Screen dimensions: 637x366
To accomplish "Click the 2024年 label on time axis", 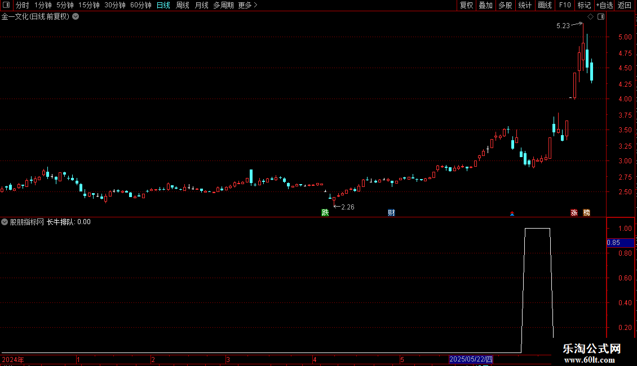I will click(13, 359).
